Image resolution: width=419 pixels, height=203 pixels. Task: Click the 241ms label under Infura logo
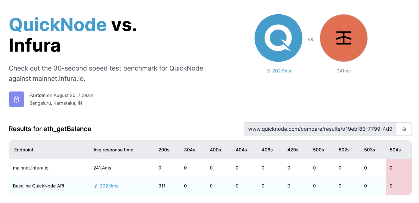pyautogui.click(x=344, y=71)
